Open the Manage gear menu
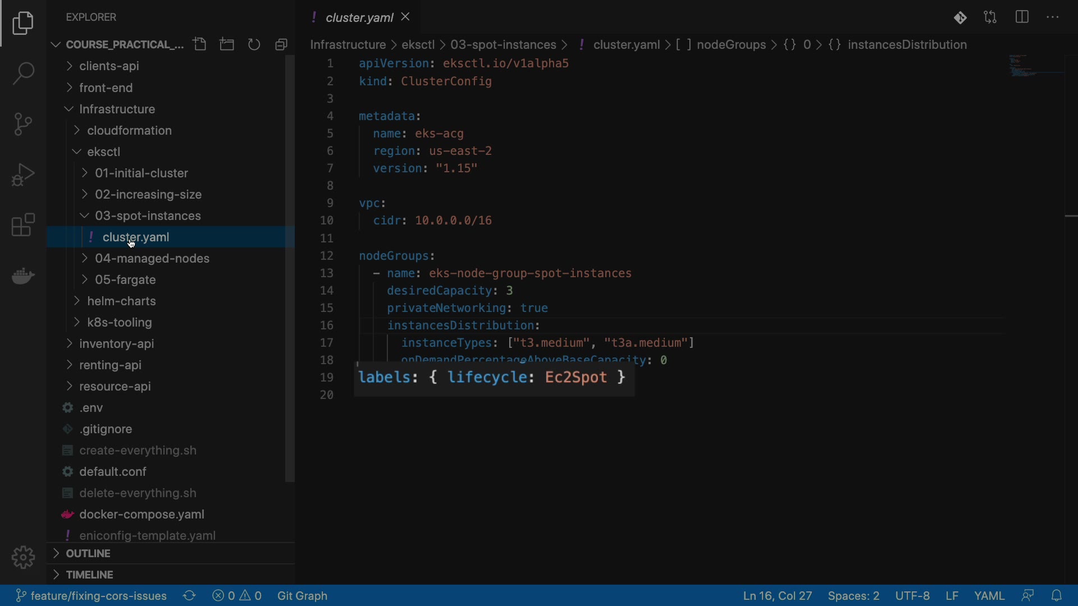 (23, 557)
